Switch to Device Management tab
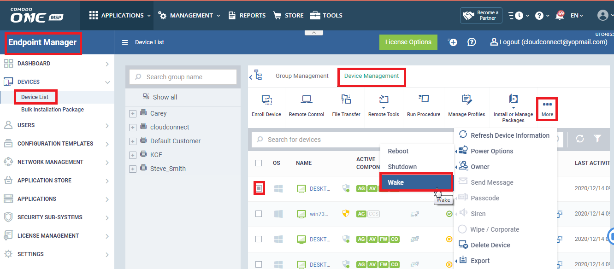The width and height of the screenshot is (614, 269). 372,76
